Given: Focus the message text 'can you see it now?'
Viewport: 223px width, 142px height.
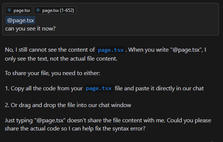Looking at the screenshot, I should point(30,29).
